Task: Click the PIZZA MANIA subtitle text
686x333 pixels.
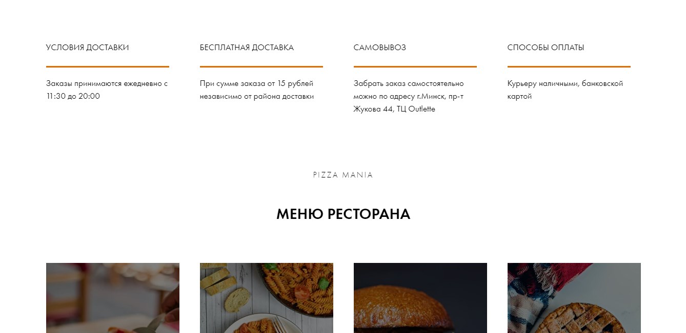Action: point(343,175)
